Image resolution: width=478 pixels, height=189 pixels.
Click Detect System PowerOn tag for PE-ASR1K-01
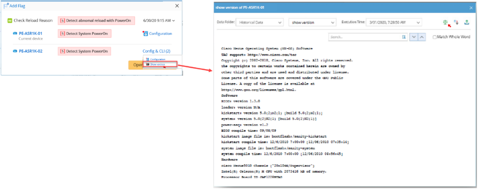coord(84,33)
